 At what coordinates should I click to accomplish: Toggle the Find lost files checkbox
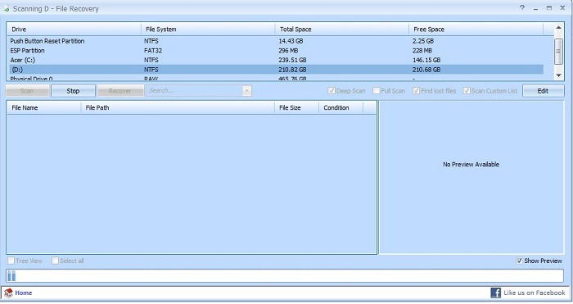[x=416, y=91]
